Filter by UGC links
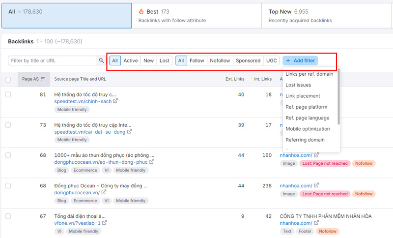The width and height of the screenshot is (393, 238). 272,60
